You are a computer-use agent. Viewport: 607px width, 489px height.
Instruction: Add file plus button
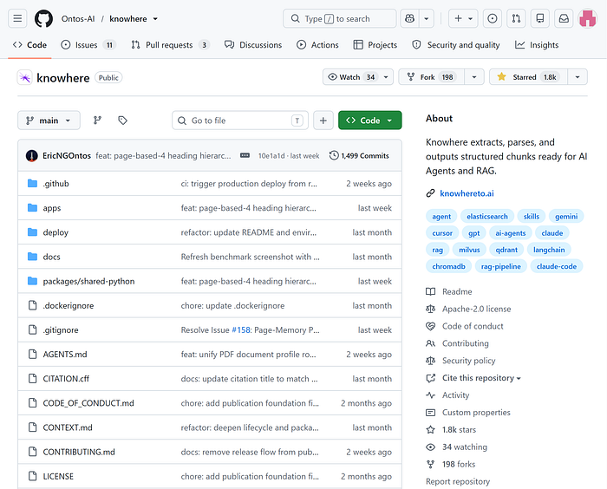pyautogui.click(x=323, y=121)
